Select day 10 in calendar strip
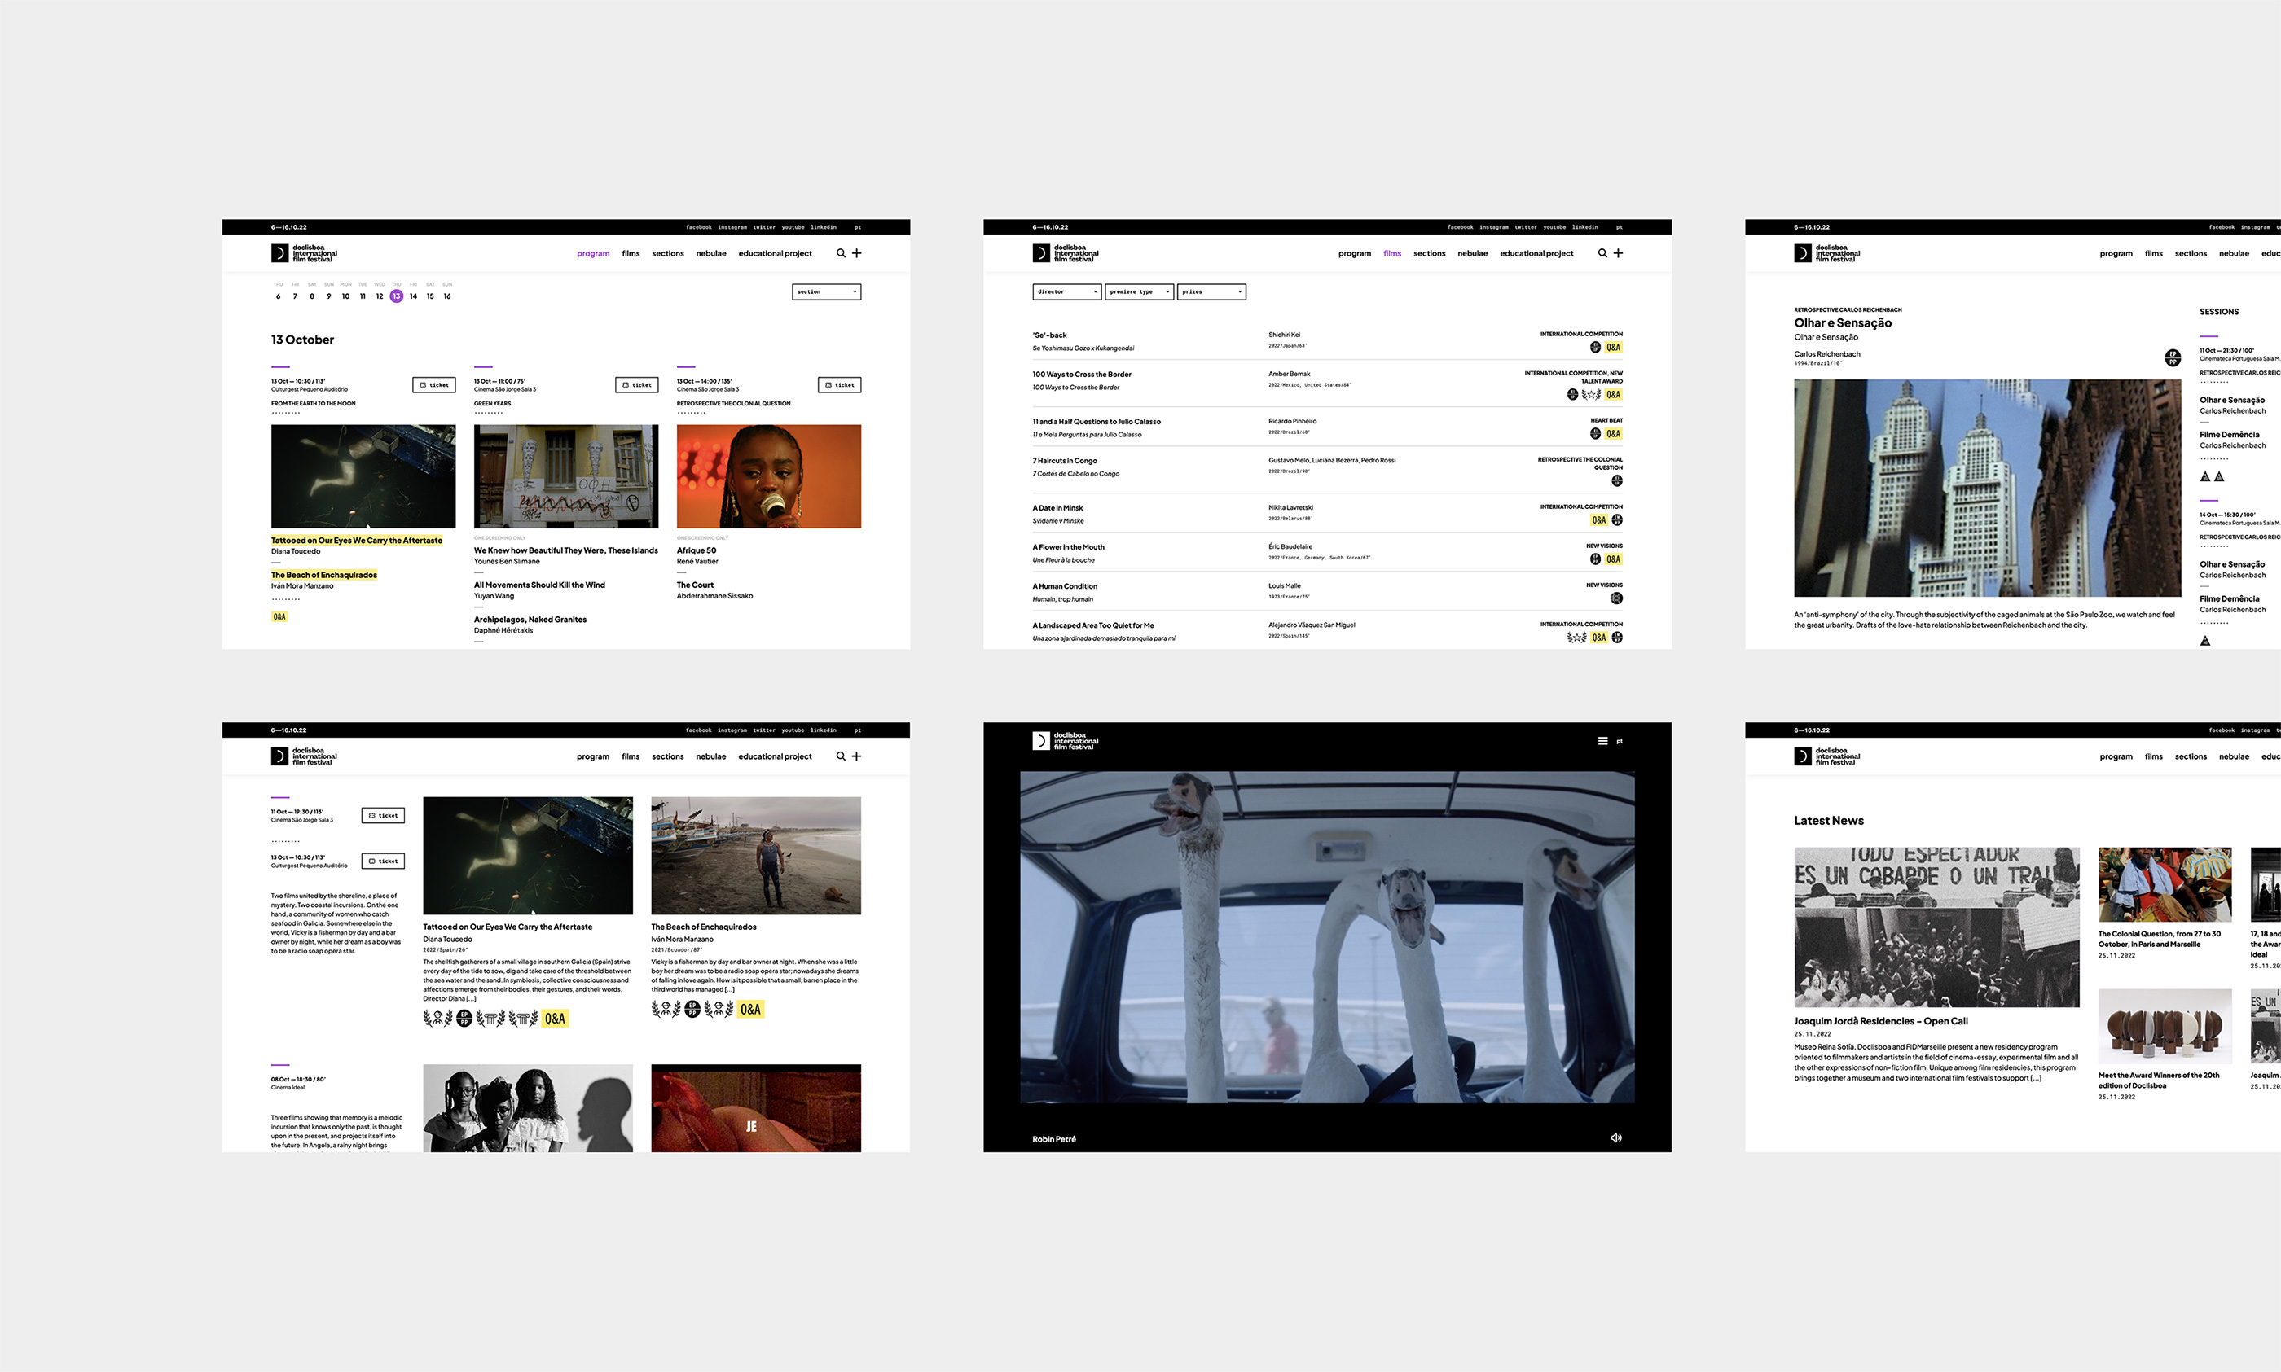 (346, 296)
